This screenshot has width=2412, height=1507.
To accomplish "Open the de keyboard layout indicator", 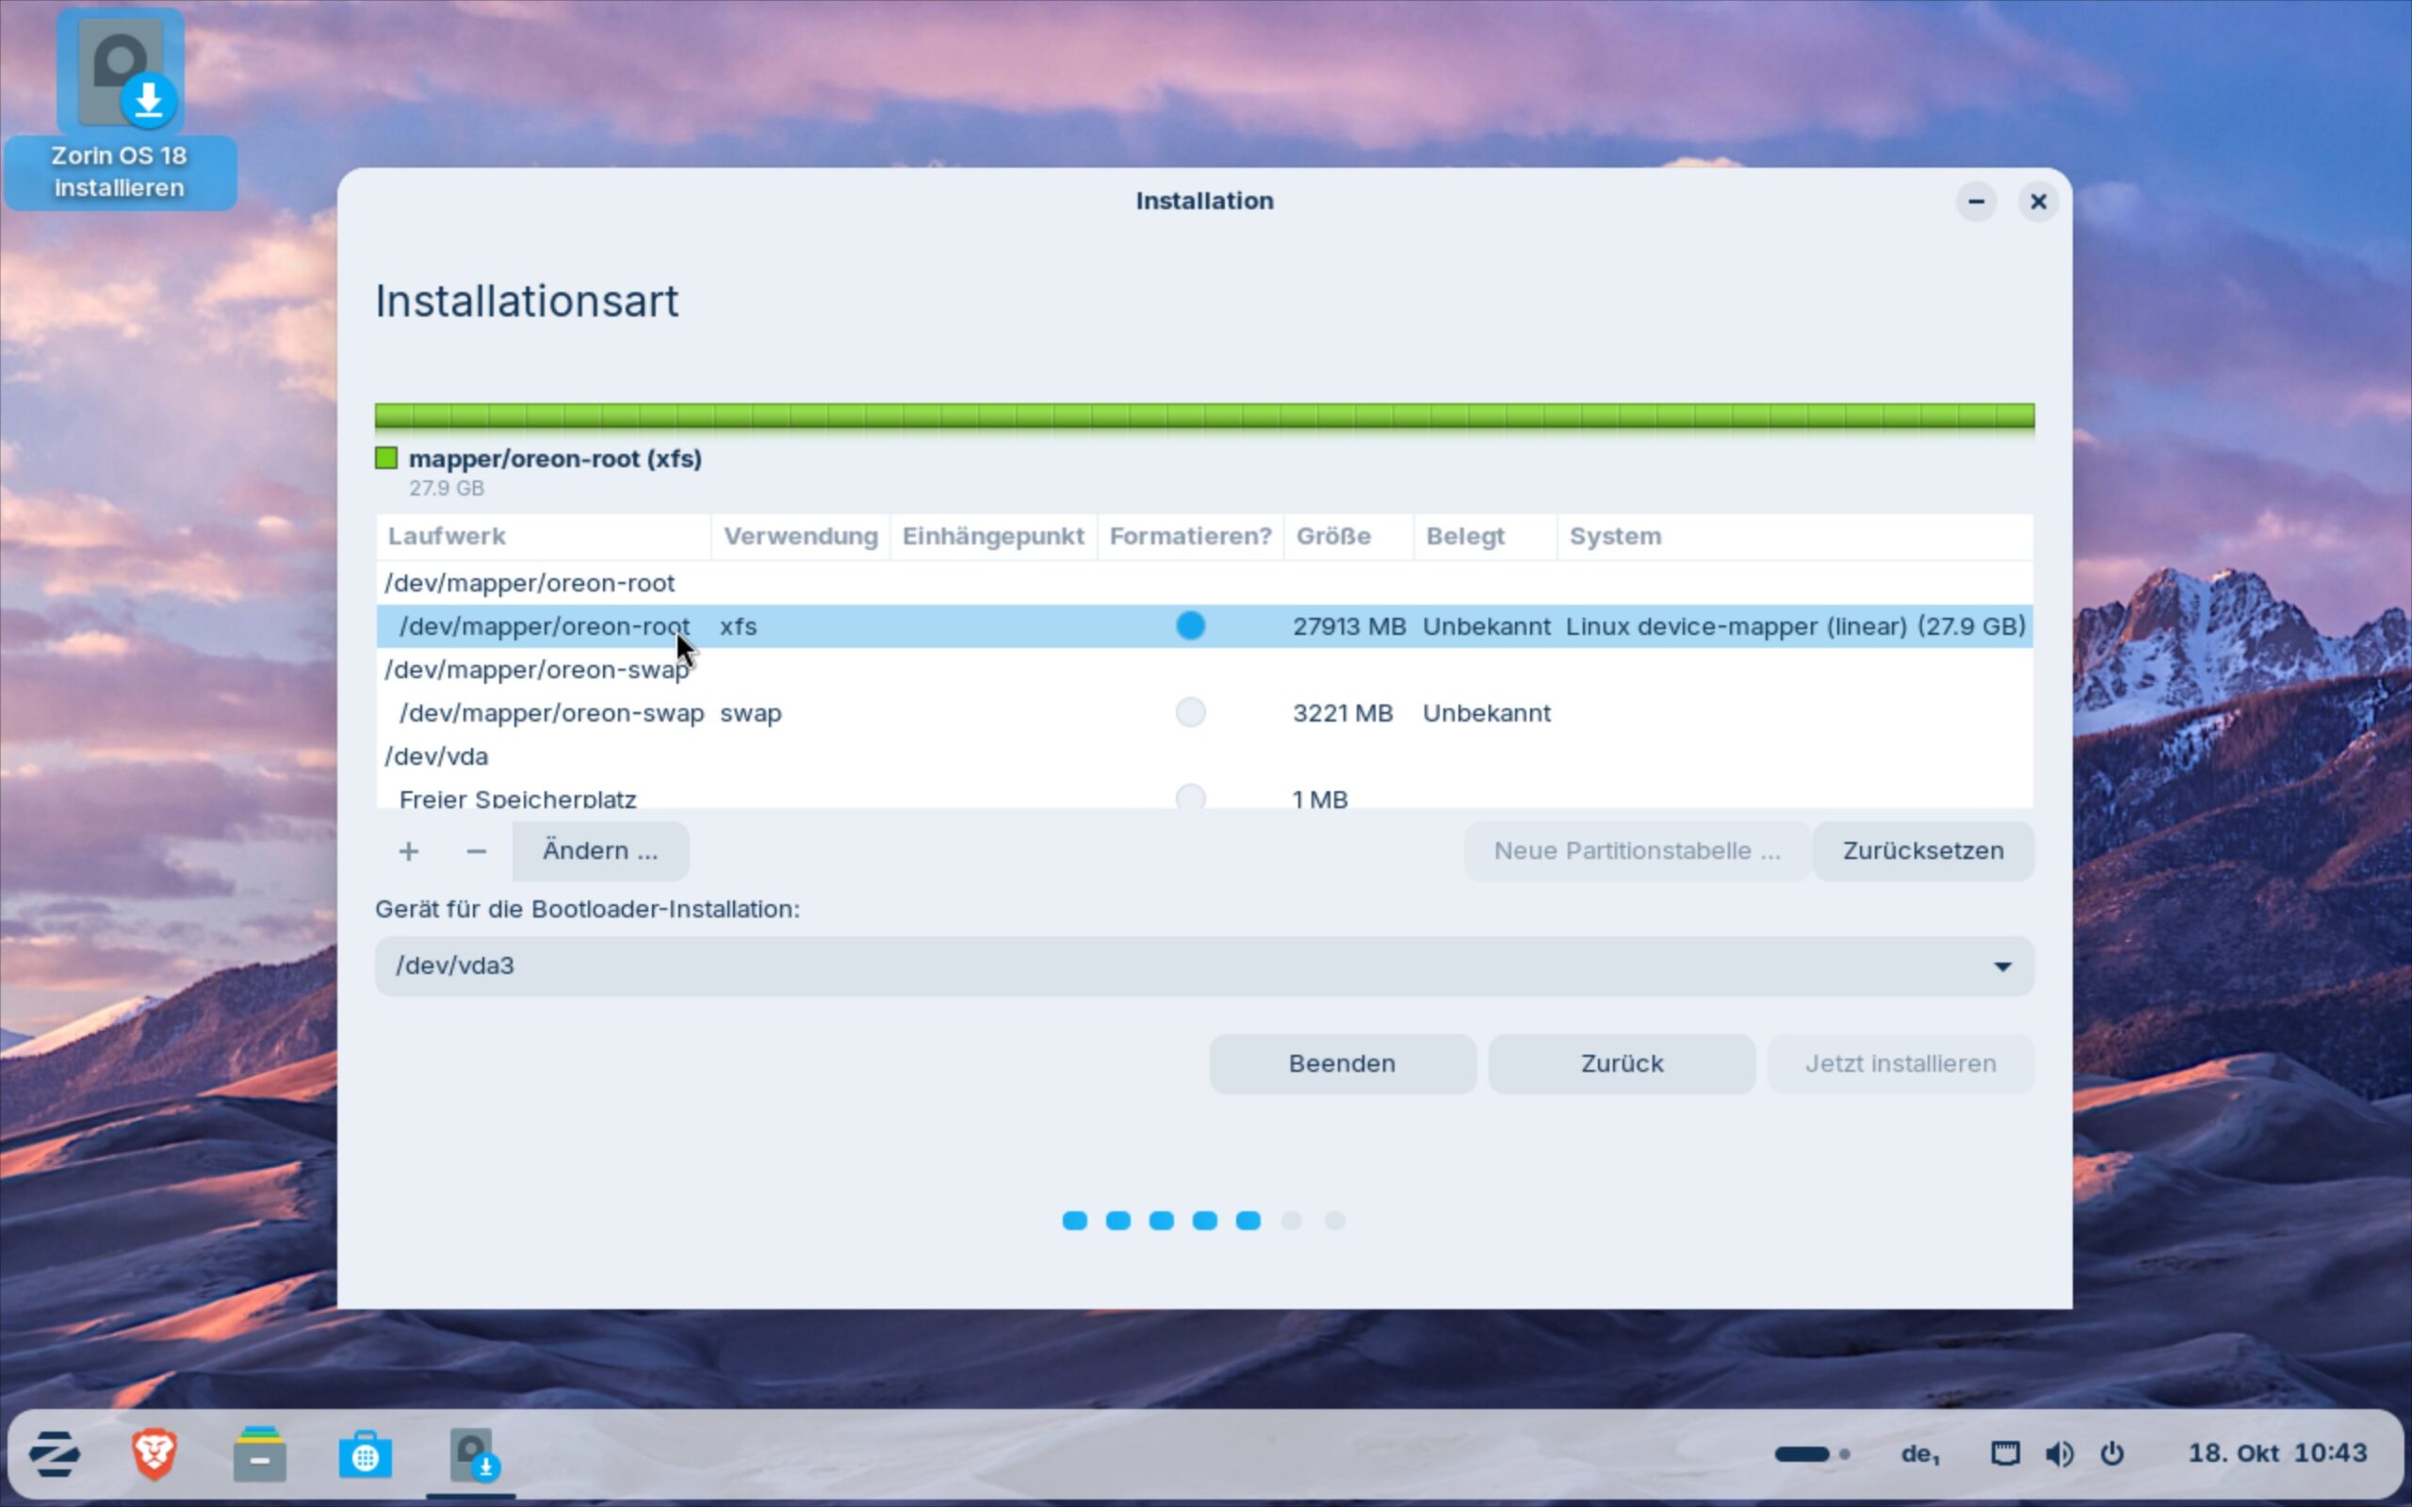I will click(1919, 1454).
